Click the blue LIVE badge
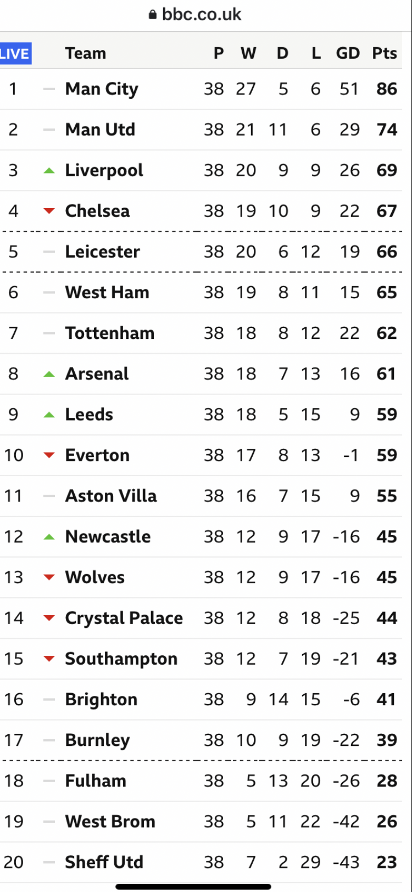This screenshot has width=412, height=892. point(15,54)
